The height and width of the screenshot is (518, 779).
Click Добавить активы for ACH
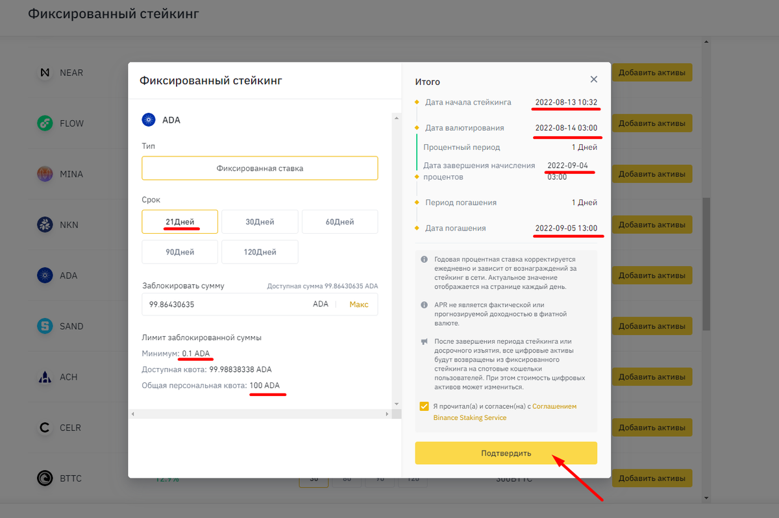[x=652, y=377]
